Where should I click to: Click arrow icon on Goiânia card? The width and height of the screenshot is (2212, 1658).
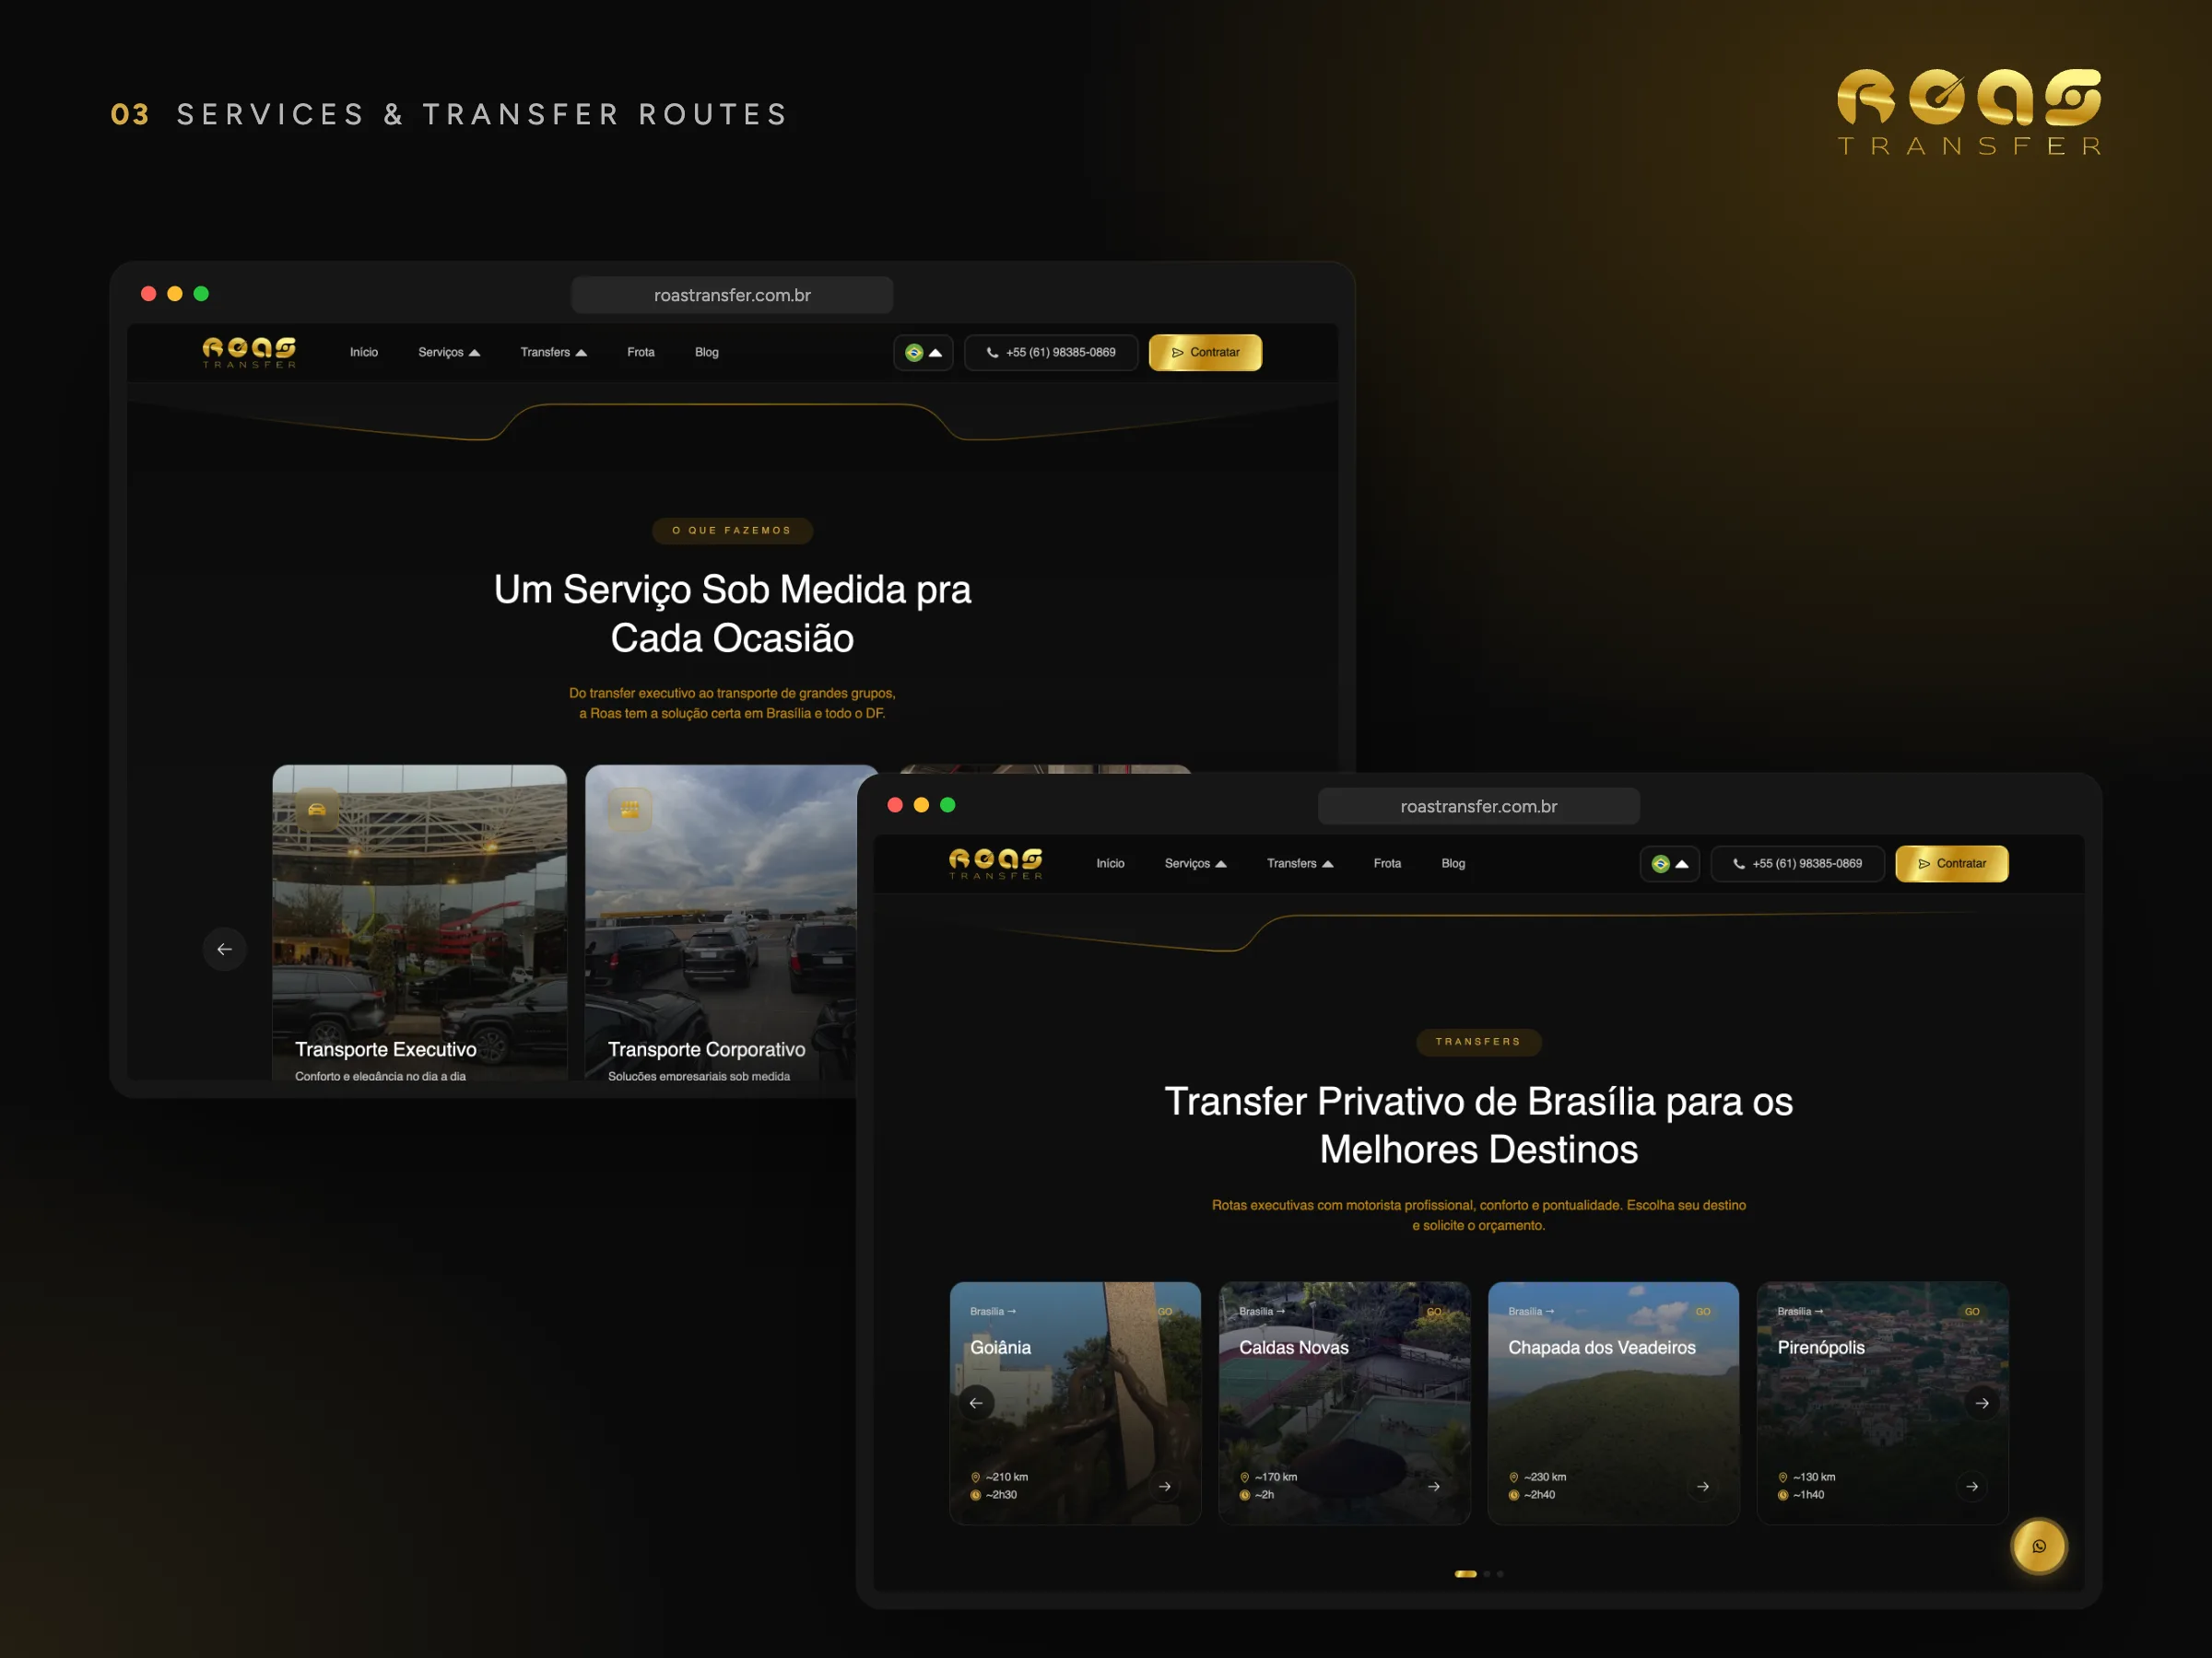tap(1165, 1486)
